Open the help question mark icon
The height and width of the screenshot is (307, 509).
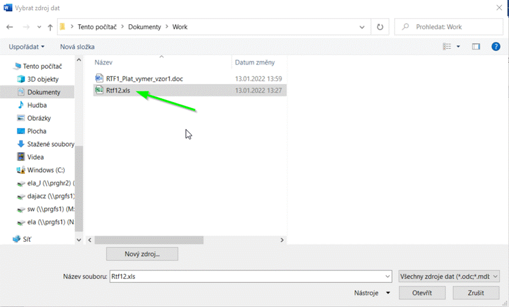point(495,47)
